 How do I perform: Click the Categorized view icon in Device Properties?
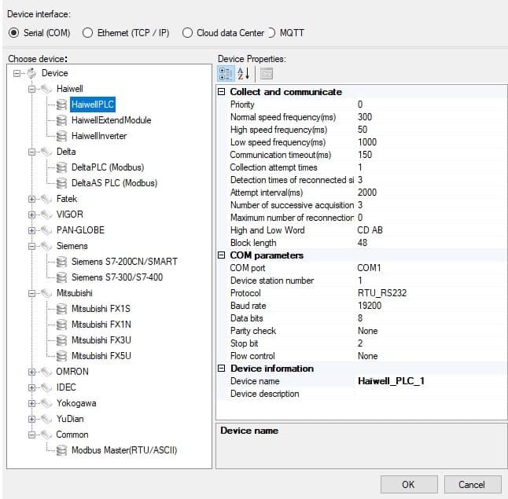click(226, 74)
